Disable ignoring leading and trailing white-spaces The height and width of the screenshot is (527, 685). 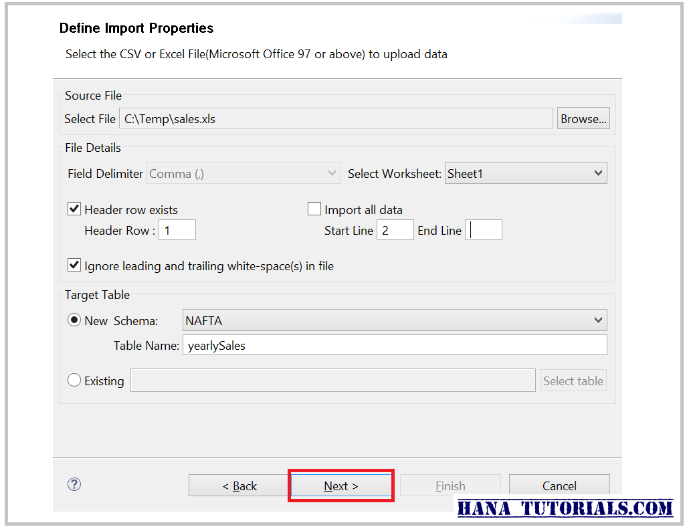(74, 264)
